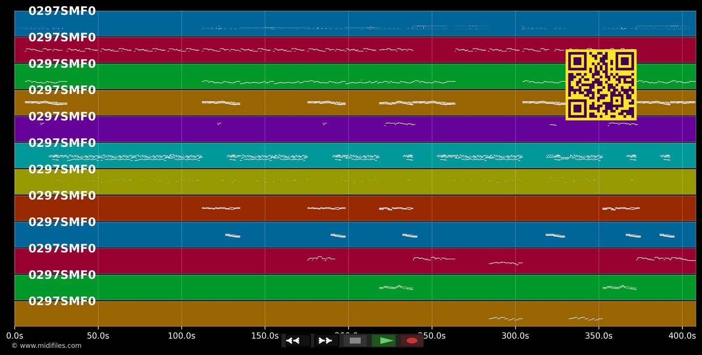Viewport: 702px width, 355px height.
Task: Click the topmost blue track's 0297SMF0 label
Action: tap(62, 11)
